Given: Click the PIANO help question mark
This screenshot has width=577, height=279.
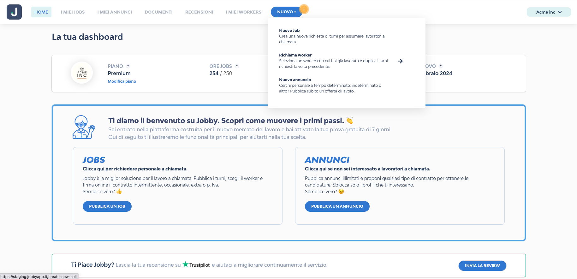Looking at the screenshot, I should pyautogui.click(x=128, y=66).
